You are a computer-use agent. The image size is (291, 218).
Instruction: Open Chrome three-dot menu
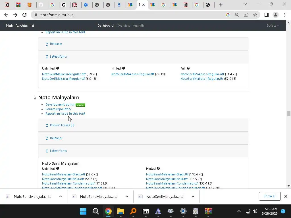click(x=285, y=15)
